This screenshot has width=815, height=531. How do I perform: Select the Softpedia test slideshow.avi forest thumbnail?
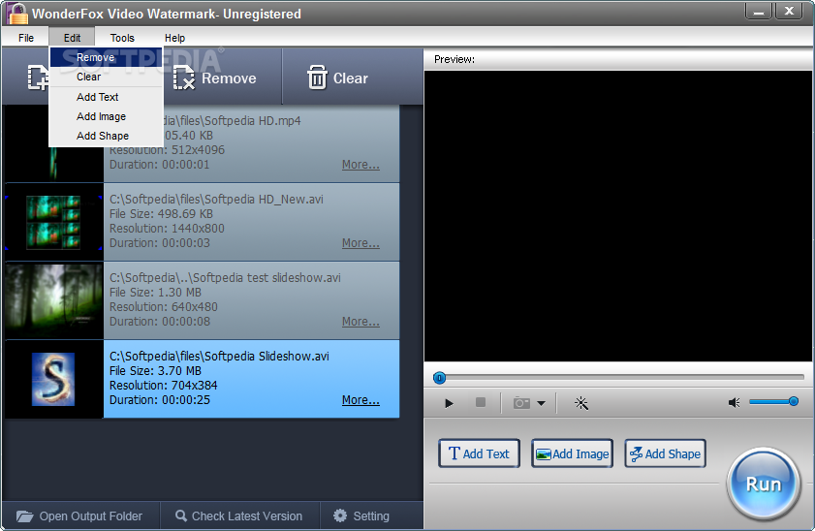pos(53,300)
